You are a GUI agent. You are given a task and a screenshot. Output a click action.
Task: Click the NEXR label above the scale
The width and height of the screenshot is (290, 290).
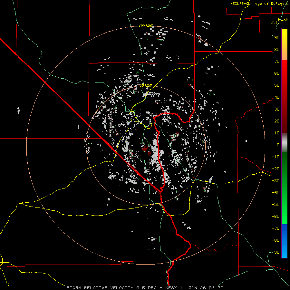point(283,19)
